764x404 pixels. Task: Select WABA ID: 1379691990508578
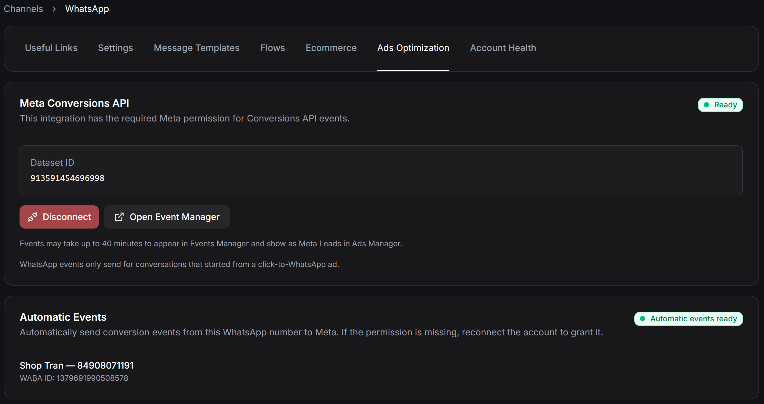pos(74,378)
